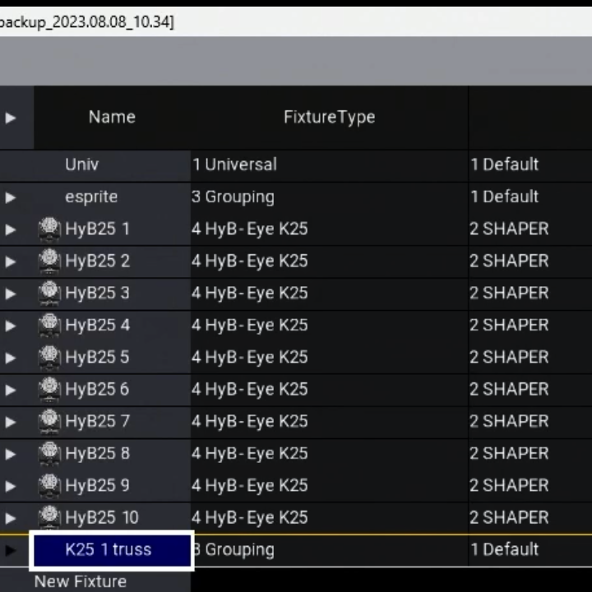Click 4 HyB-Eye K25 type for HyB25 1
The width and height of the screenshot is (592, 592).
pos(329,229)
